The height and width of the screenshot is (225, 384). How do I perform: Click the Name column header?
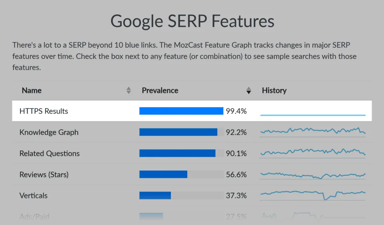click(x=32, y=90)
